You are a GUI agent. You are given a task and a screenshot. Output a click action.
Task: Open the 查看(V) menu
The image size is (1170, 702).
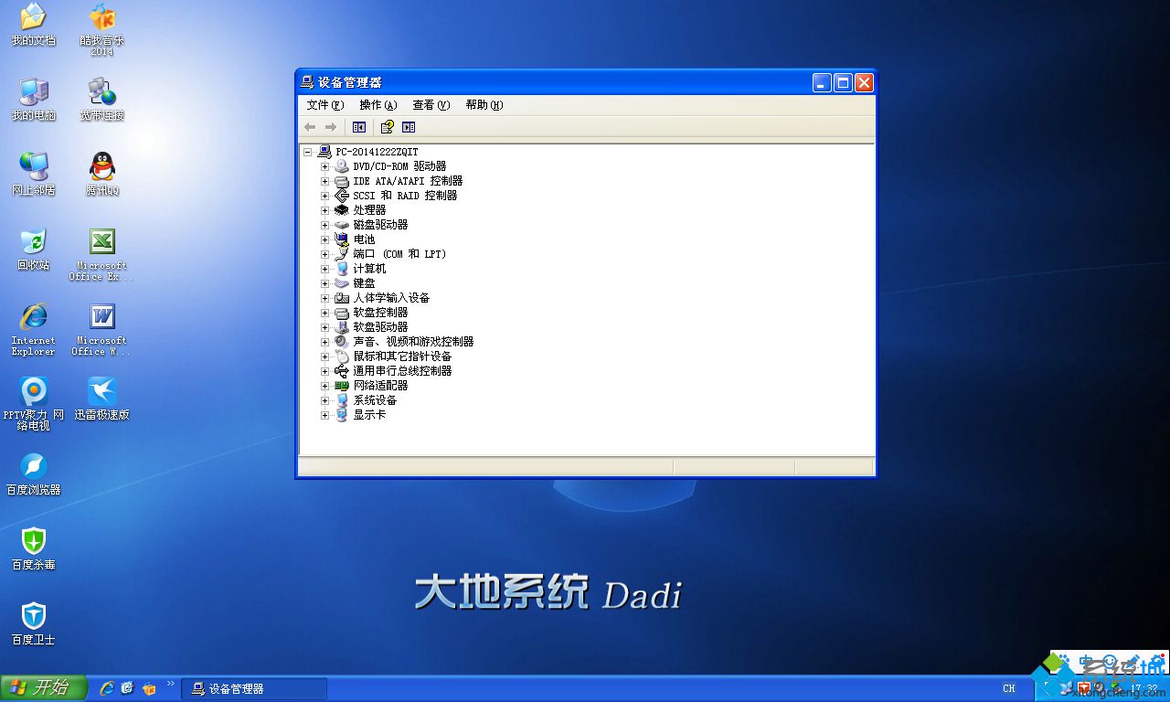click(x=431, y=105)
